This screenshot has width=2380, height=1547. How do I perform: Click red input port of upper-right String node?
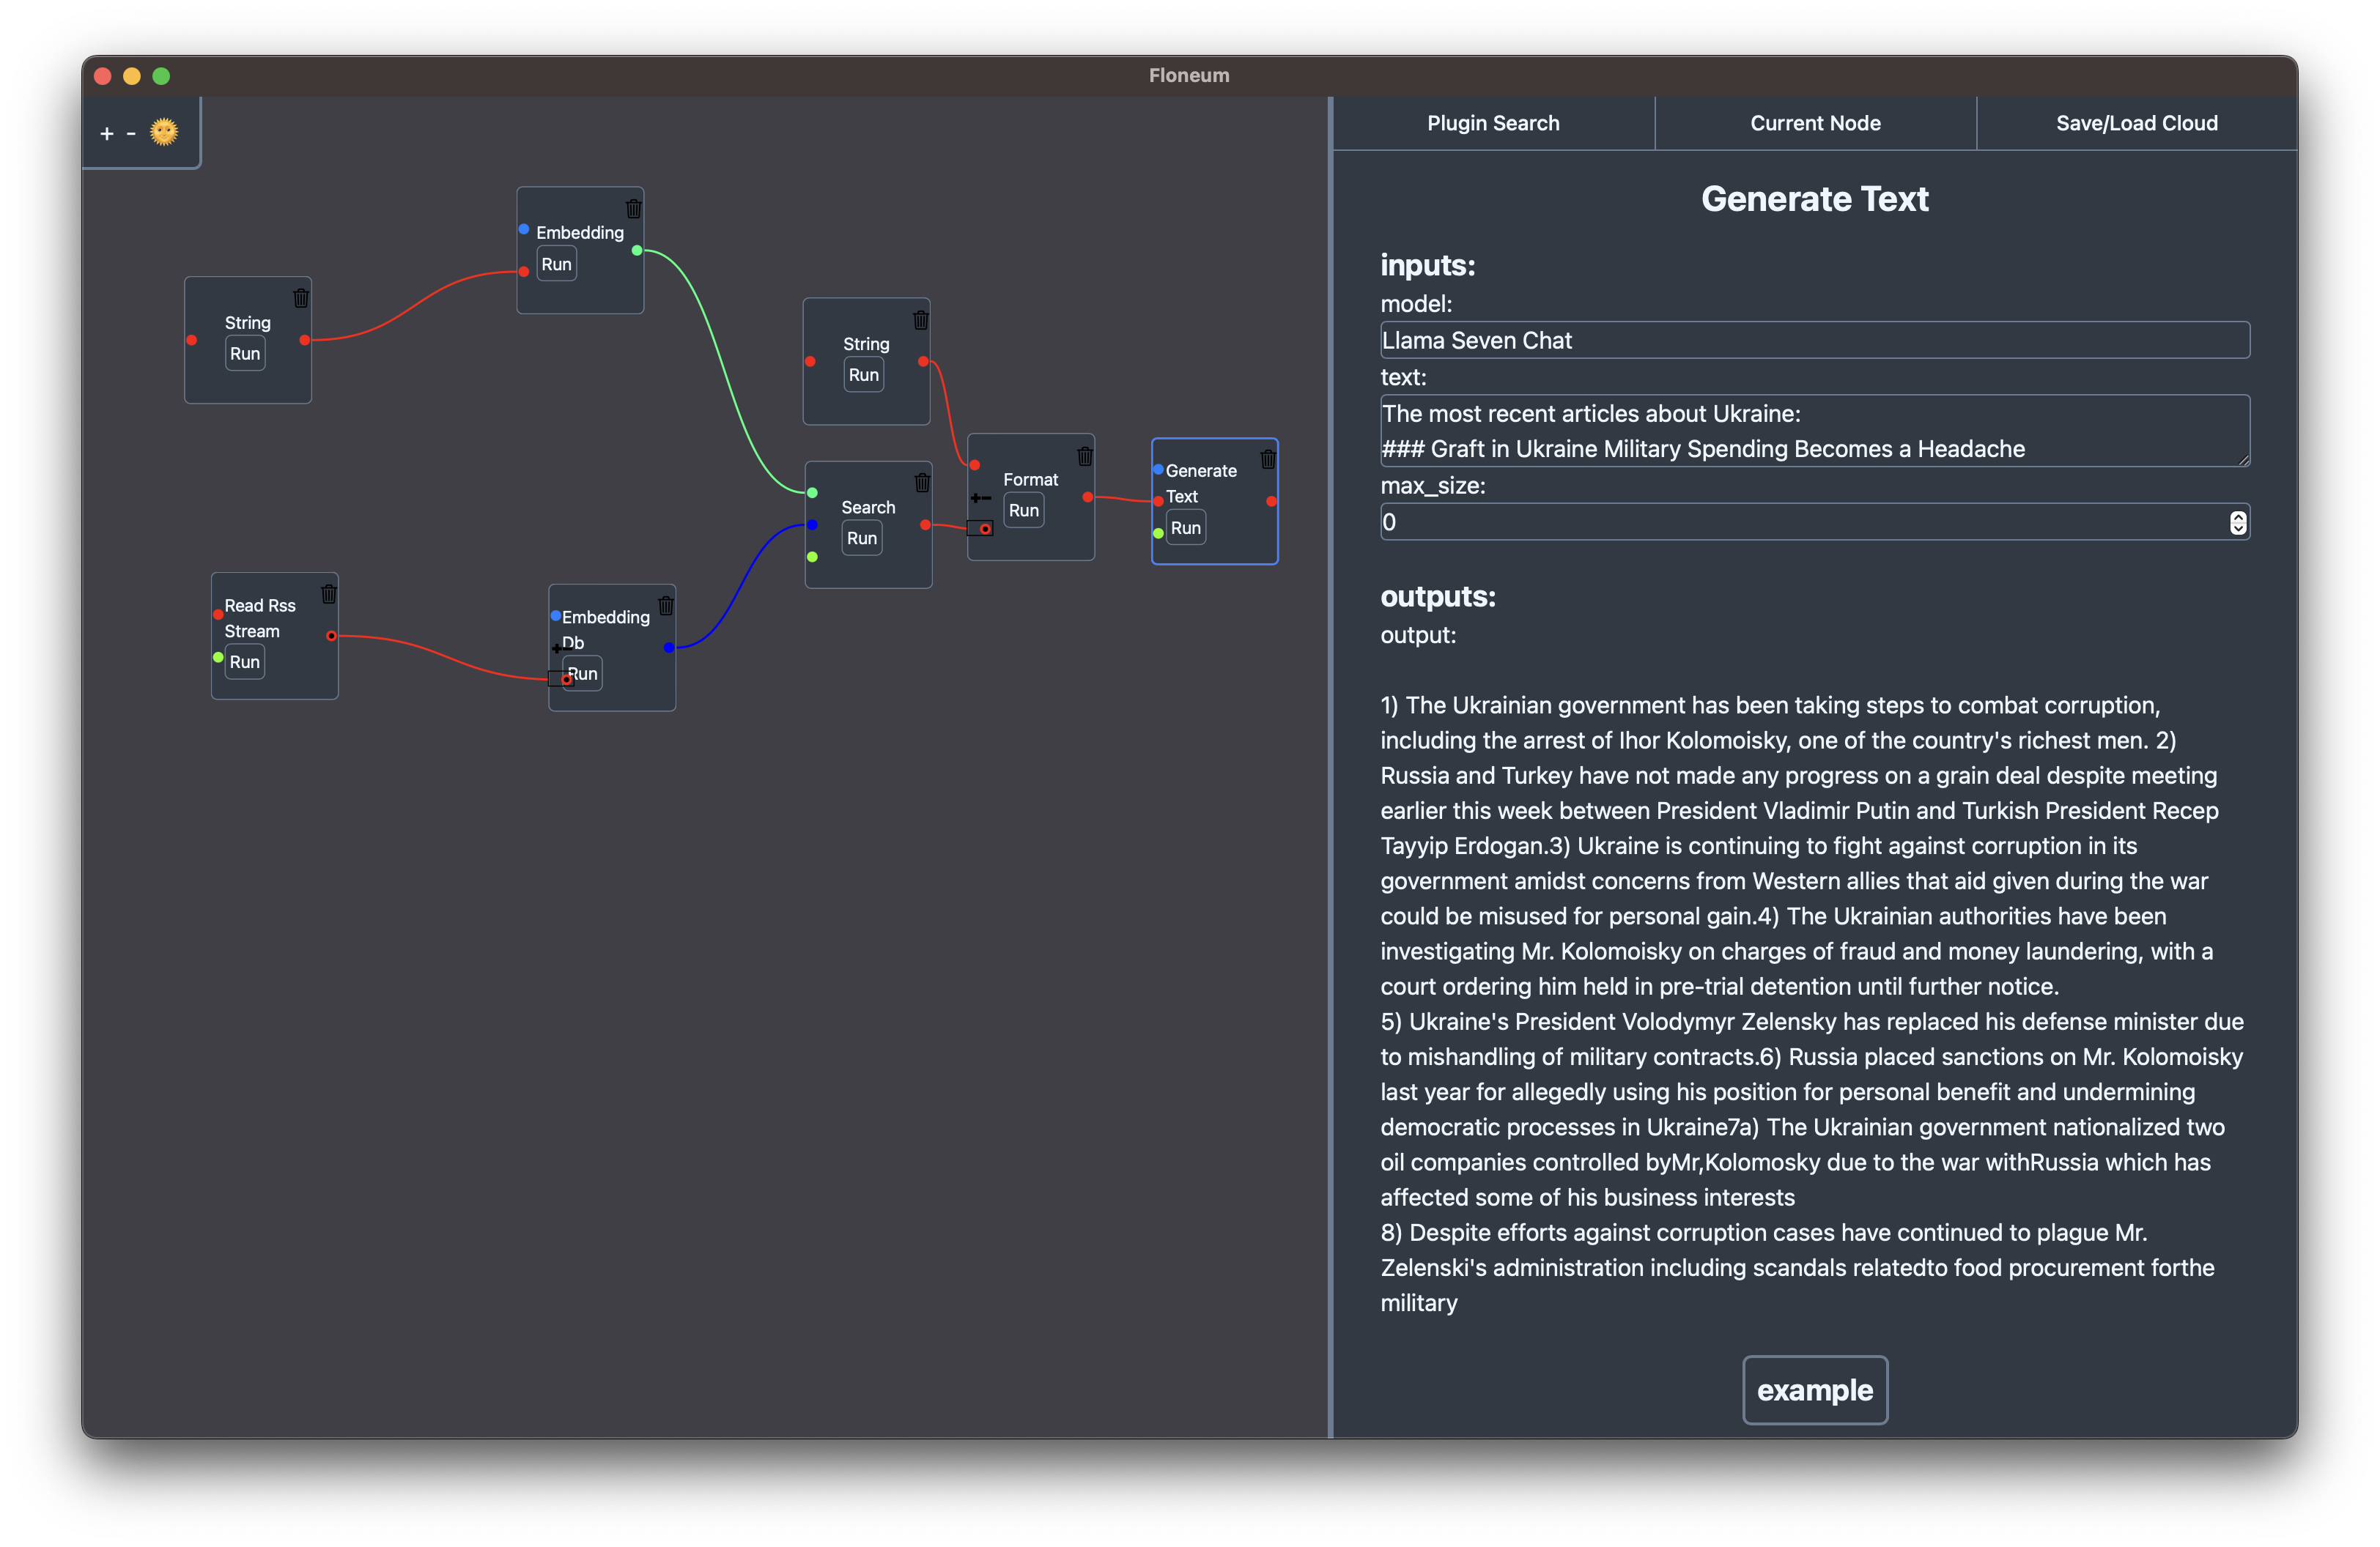click(x=811, y=362)
